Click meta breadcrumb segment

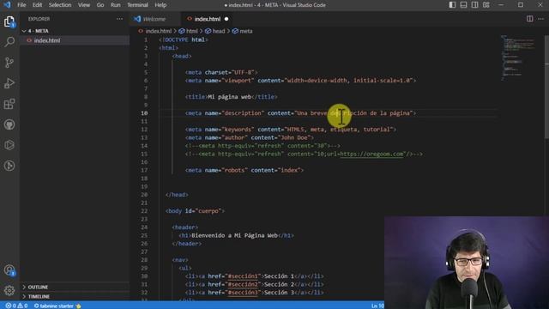coord(246,31)
